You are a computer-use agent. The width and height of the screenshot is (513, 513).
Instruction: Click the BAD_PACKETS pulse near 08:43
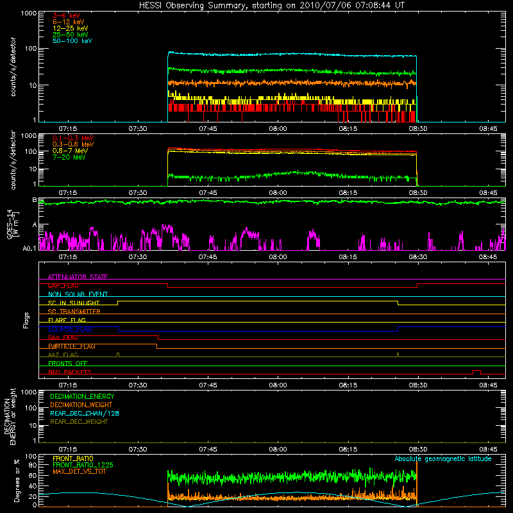(476, 371)
